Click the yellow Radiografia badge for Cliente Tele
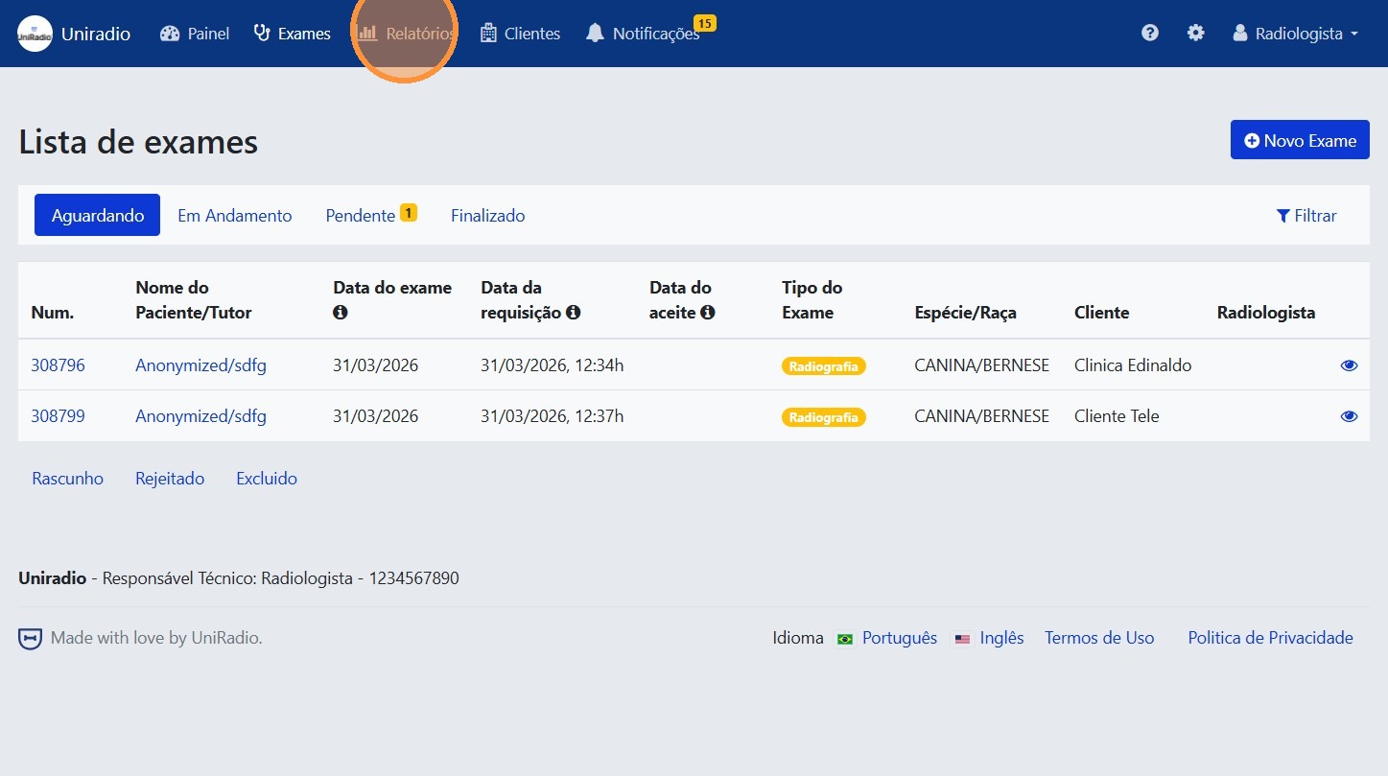 (x=823, y=417)
